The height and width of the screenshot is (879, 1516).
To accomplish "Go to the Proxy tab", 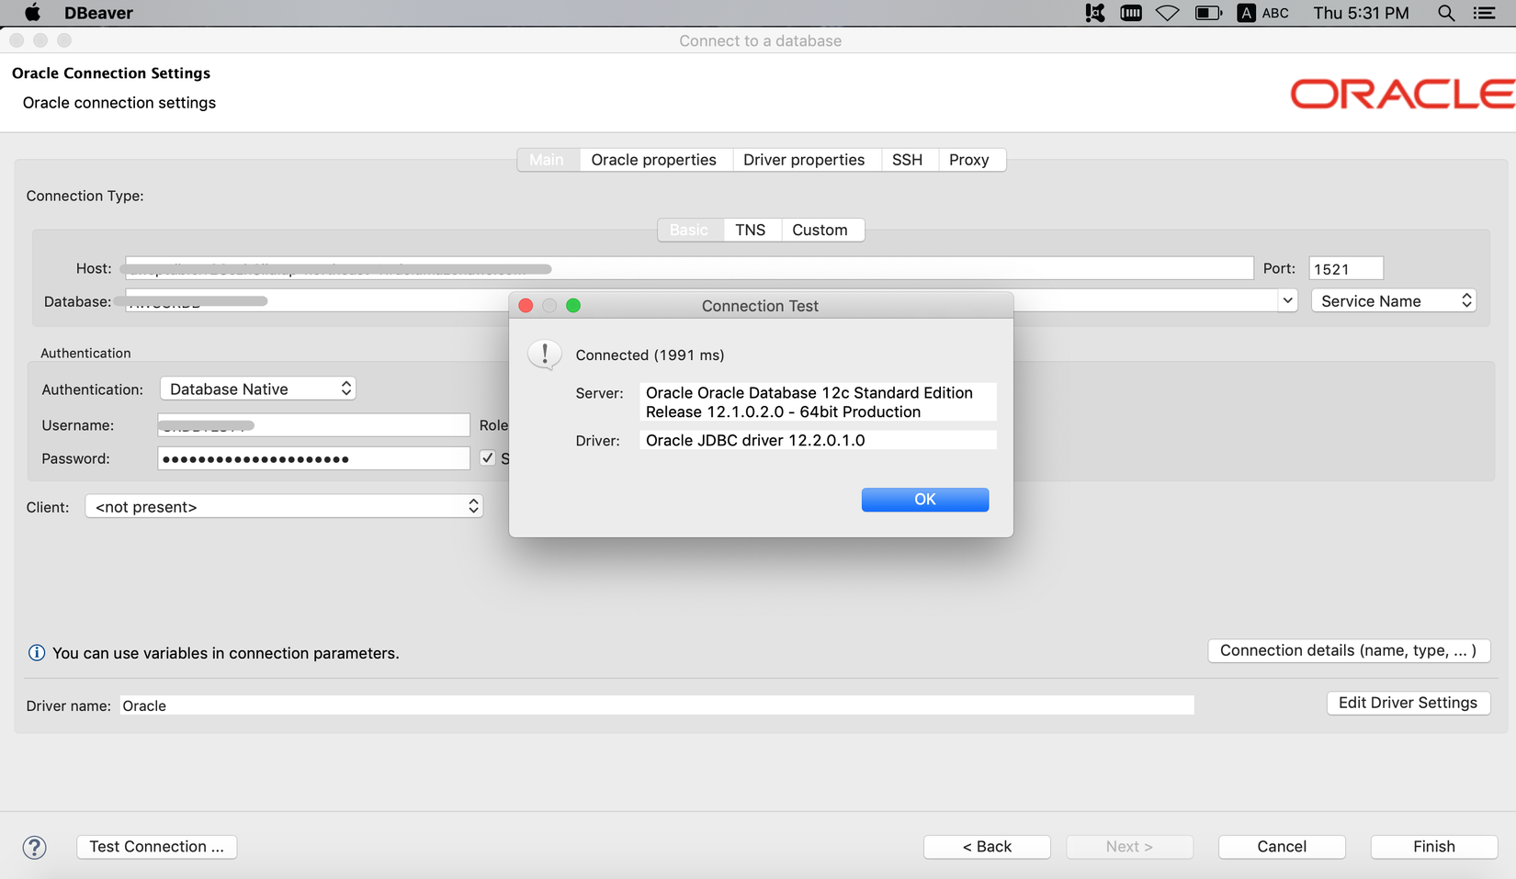I will pos(969,160).
